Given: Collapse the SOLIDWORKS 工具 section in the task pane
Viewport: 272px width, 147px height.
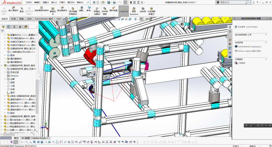Looking at the screenshot, I should [266, 35].
